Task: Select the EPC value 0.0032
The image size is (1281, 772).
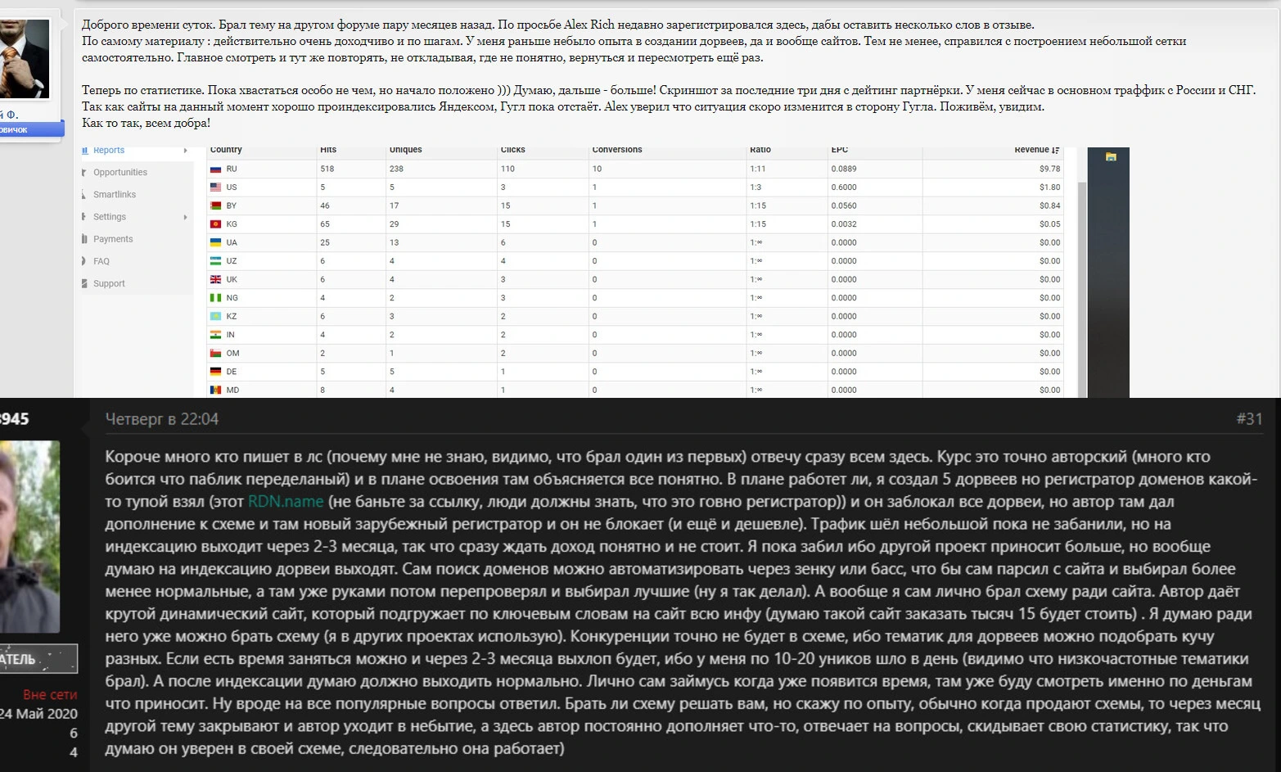Action: click(844, 224)
